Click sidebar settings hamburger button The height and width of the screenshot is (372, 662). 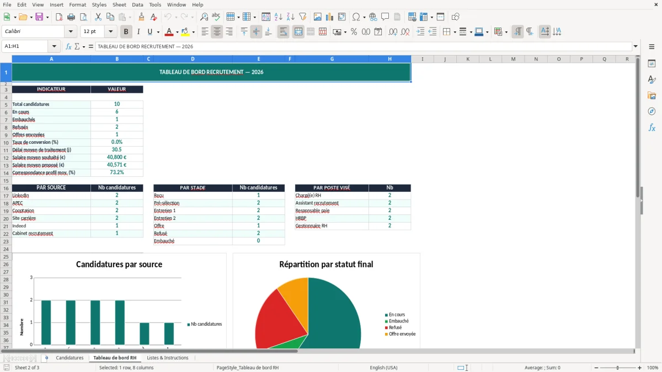pos(652,47)
